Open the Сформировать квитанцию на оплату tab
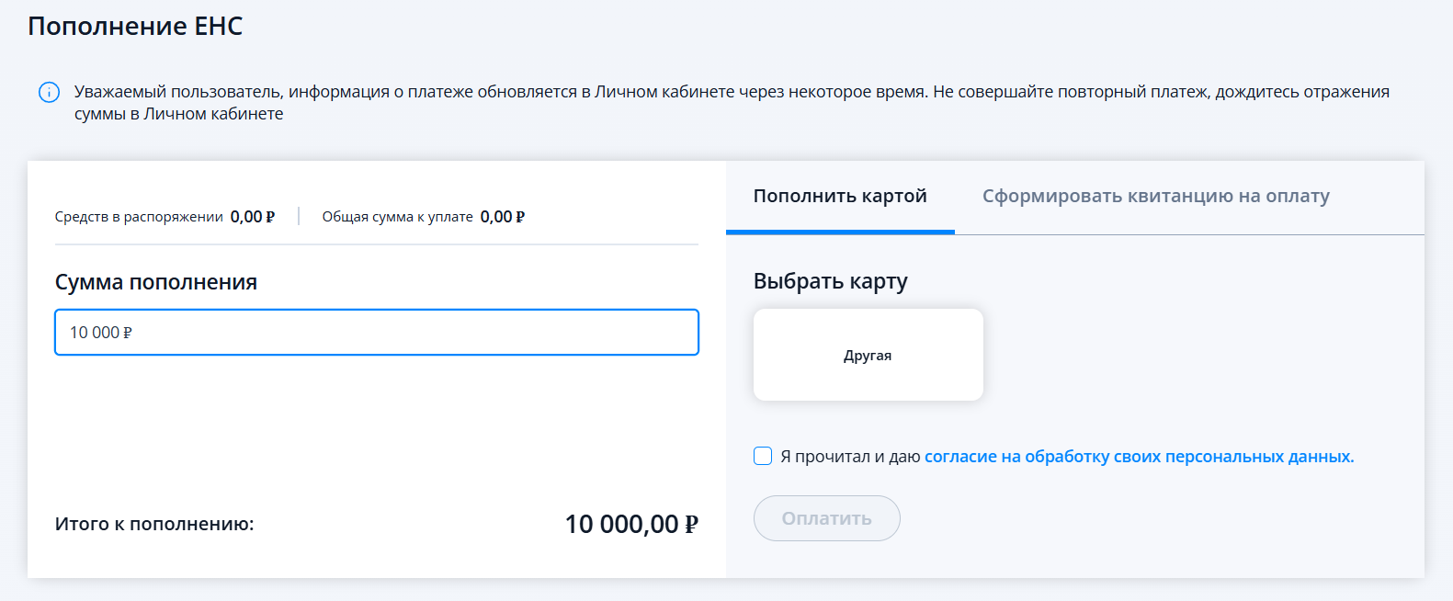Screen dimensions: 1453x601 pos(1155,197)
